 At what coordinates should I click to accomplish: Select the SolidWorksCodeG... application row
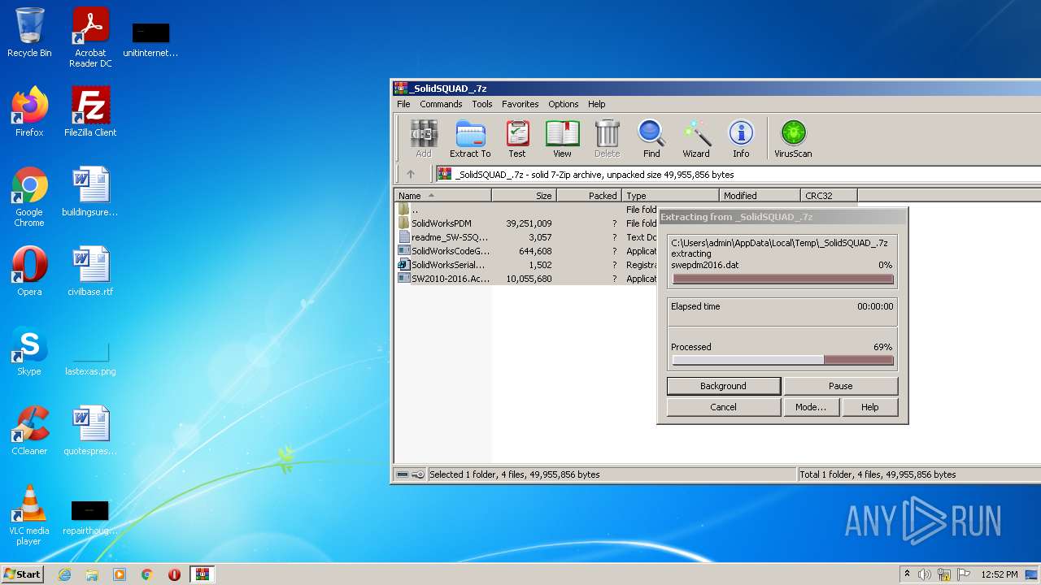coord(527,251)
